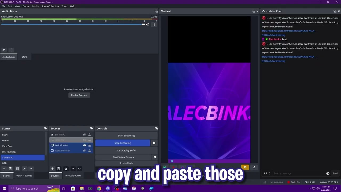Open the Tools menu
341x192 pixels.
tap(64, 6)
